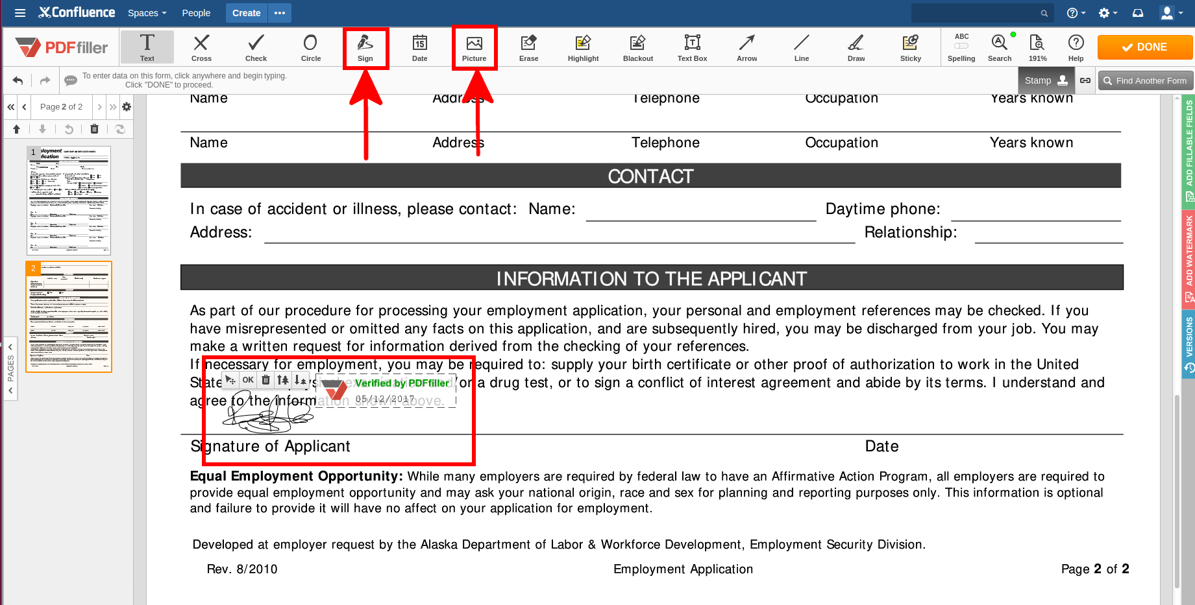
Task: Select the Arrow tool
Action: 747,47
